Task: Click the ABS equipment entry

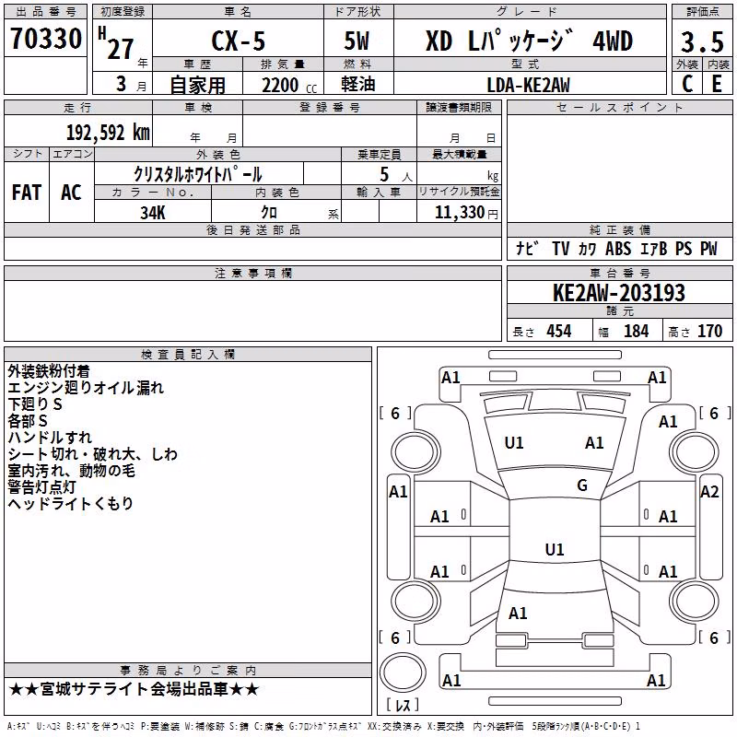Action: point(618,249)
